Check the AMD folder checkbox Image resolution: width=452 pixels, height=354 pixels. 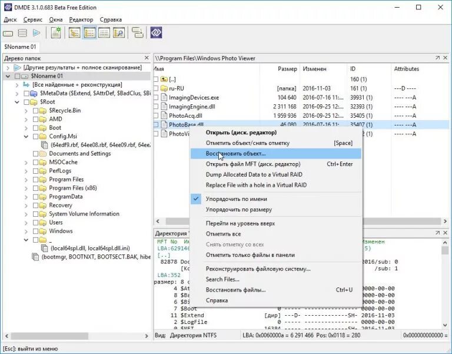tap(35, 119)
